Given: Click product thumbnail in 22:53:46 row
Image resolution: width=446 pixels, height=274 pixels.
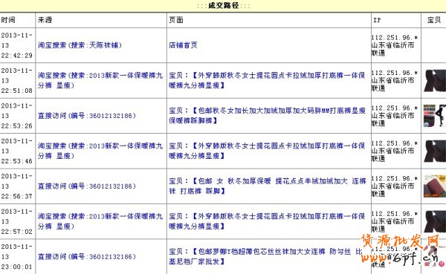Looking at the screenshot, I should point(435,151).
